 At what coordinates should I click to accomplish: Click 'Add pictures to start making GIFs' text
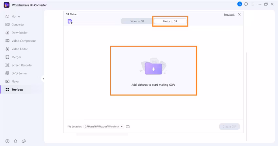(x=153, y=85)
